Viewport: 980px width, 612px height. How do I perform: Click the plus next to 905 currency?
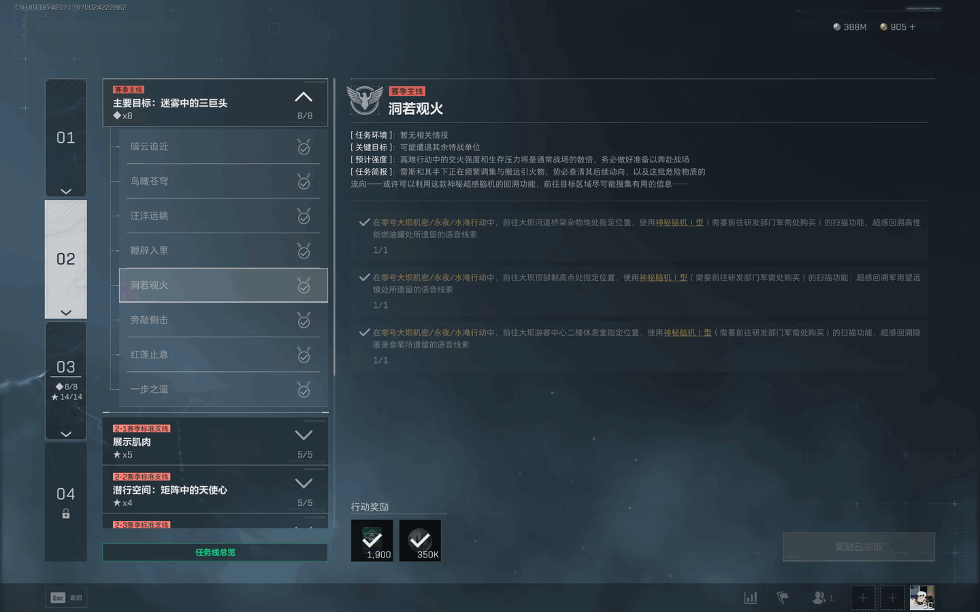tap(913, 27)
